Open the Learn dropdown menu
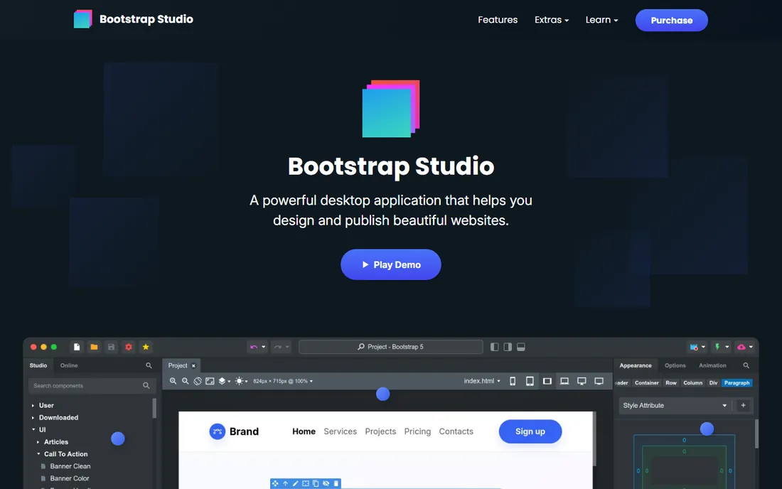 click(x=601, y=20)
